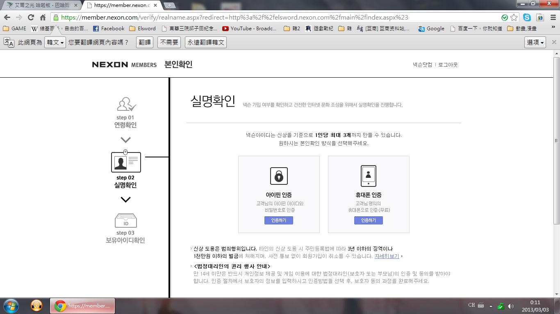Click the step 02 ID card icon
560x314 pixels.
coord(126,161)
